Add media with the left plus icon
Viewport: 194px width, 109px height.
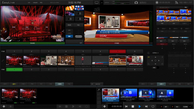4,106
